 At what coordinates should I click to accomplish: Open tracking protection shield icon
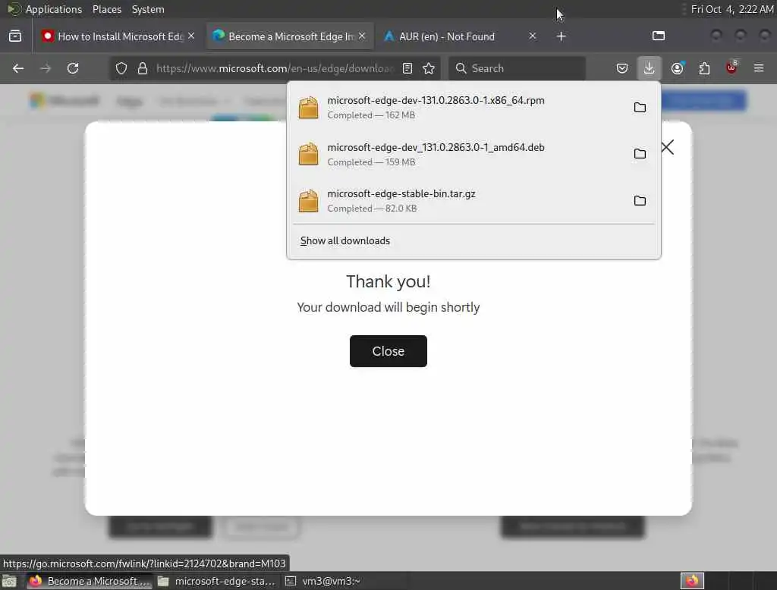tap(121, 68)
